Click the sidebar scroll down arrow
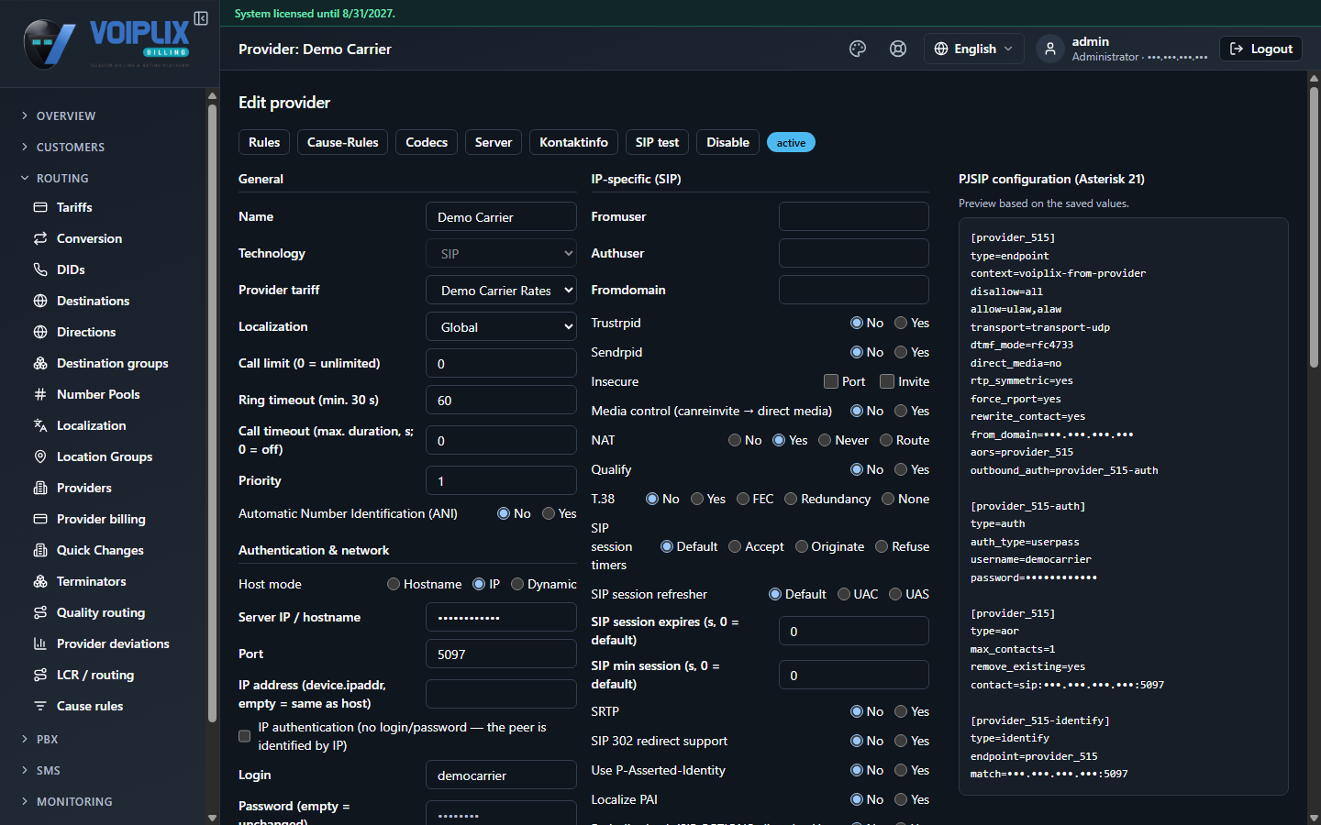 click(212, 818)
